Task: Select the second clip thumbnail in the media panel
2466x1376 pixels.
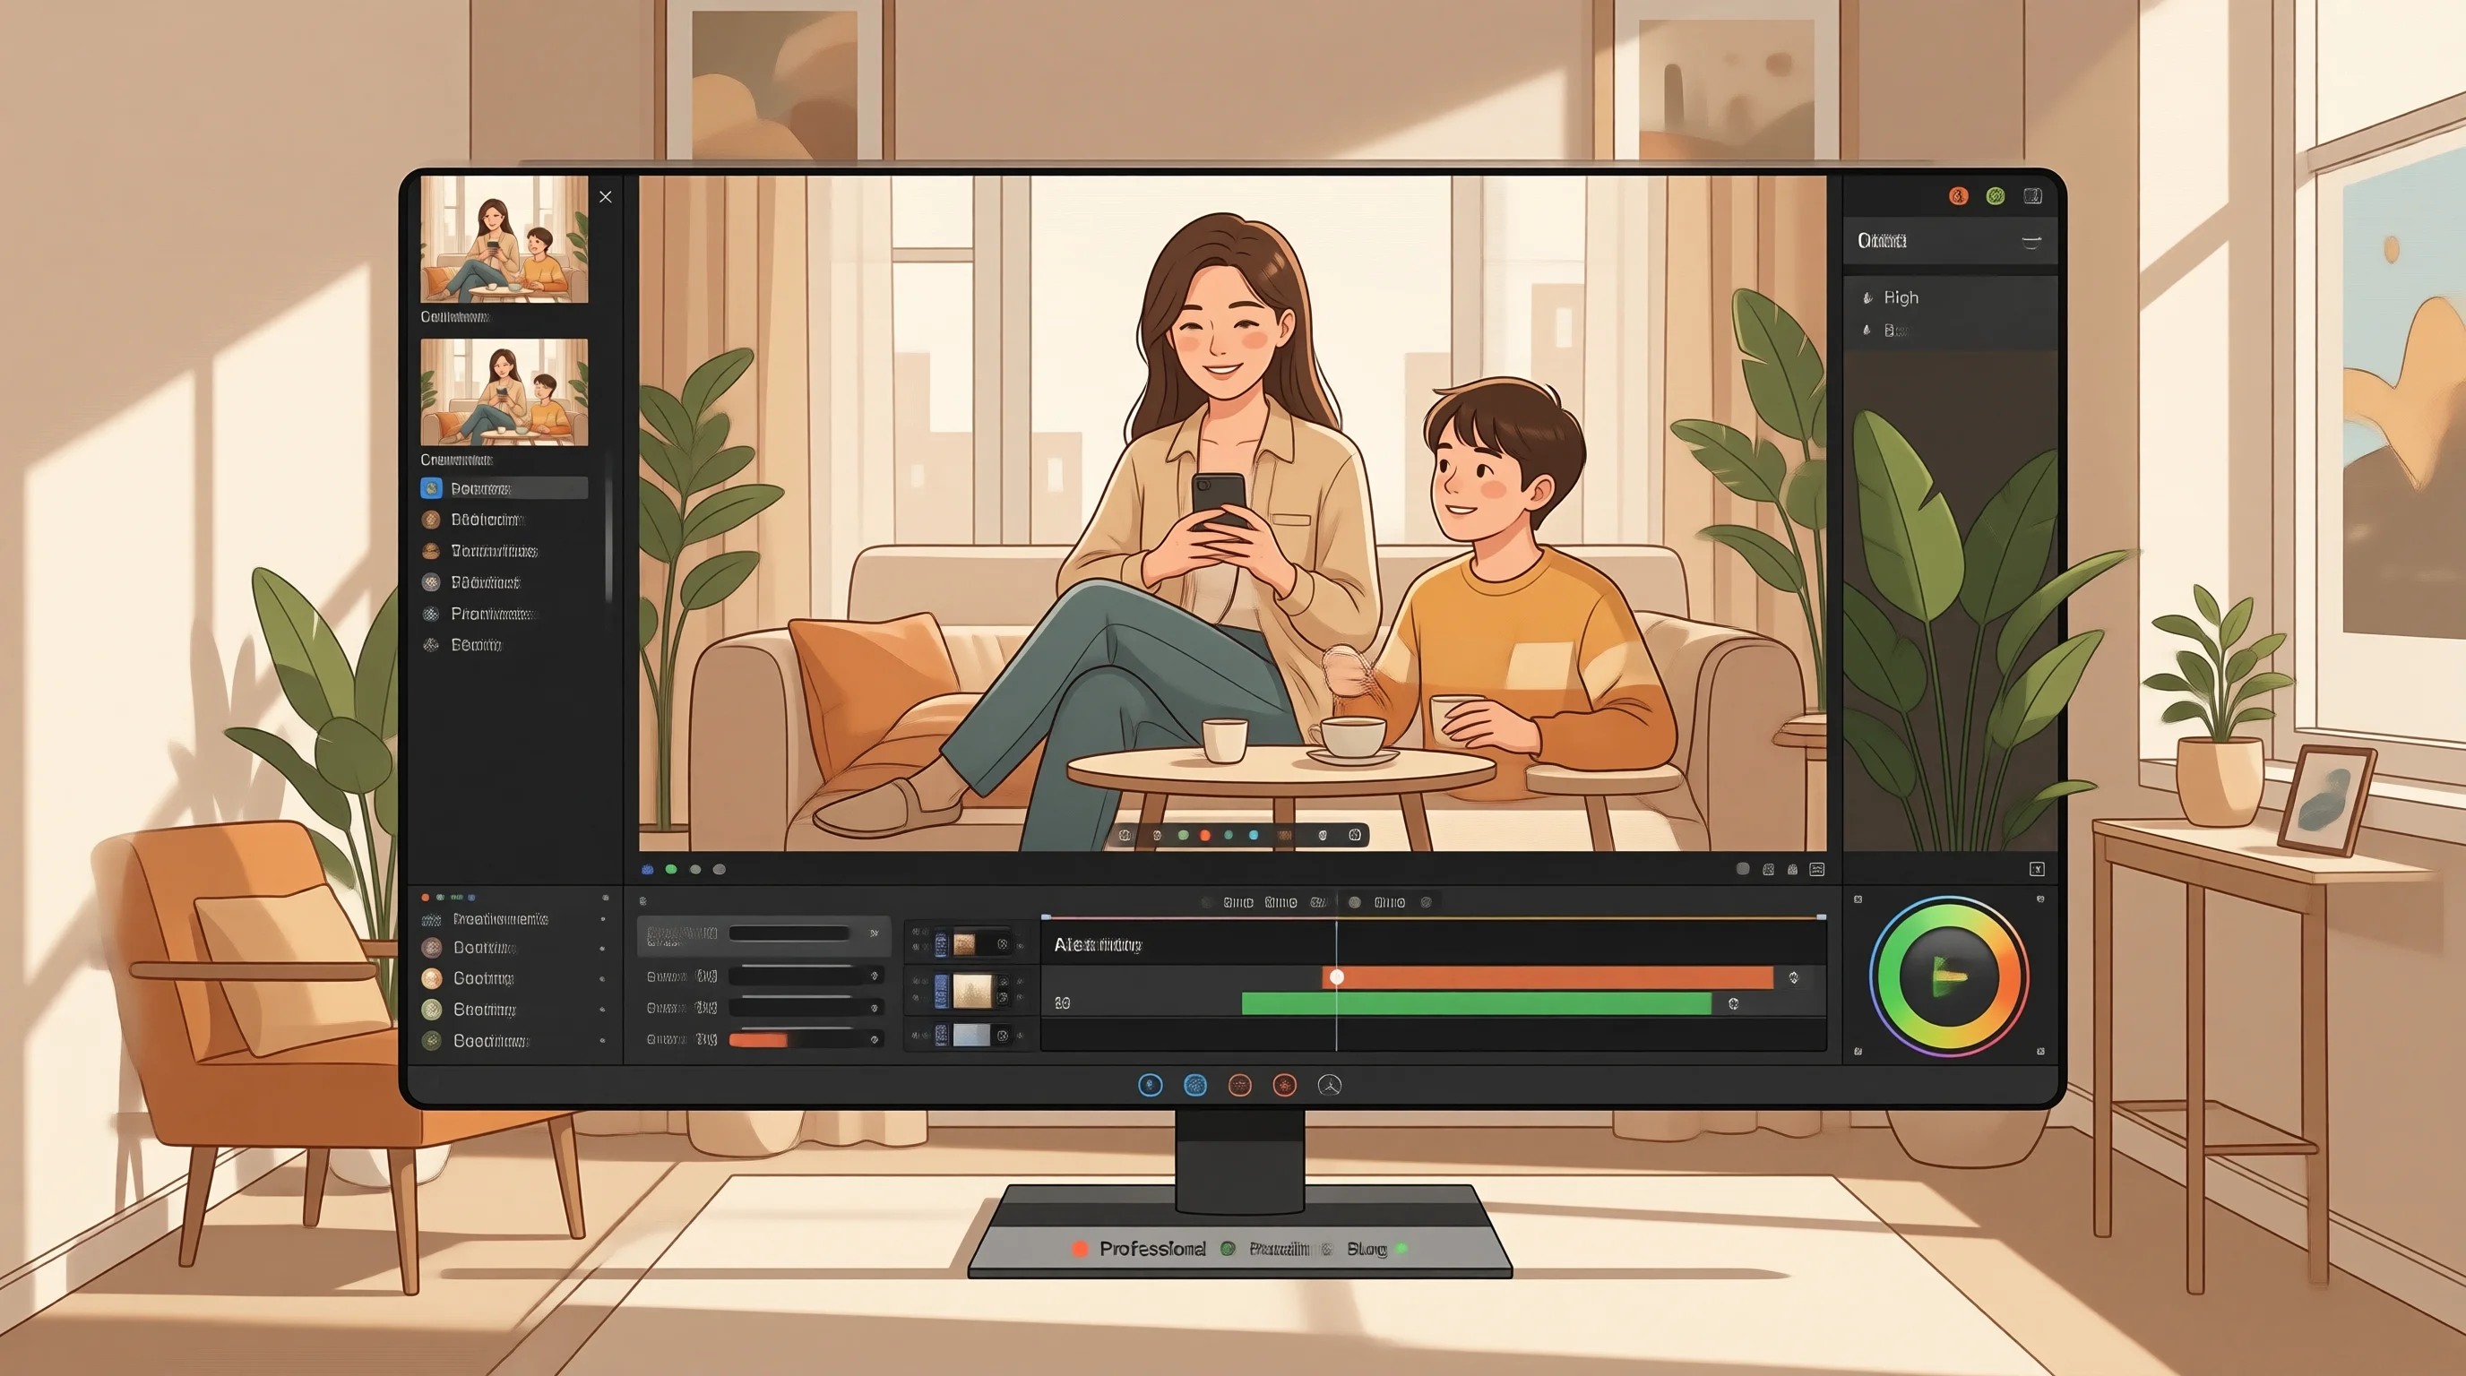Action: [x=504, y=391]
